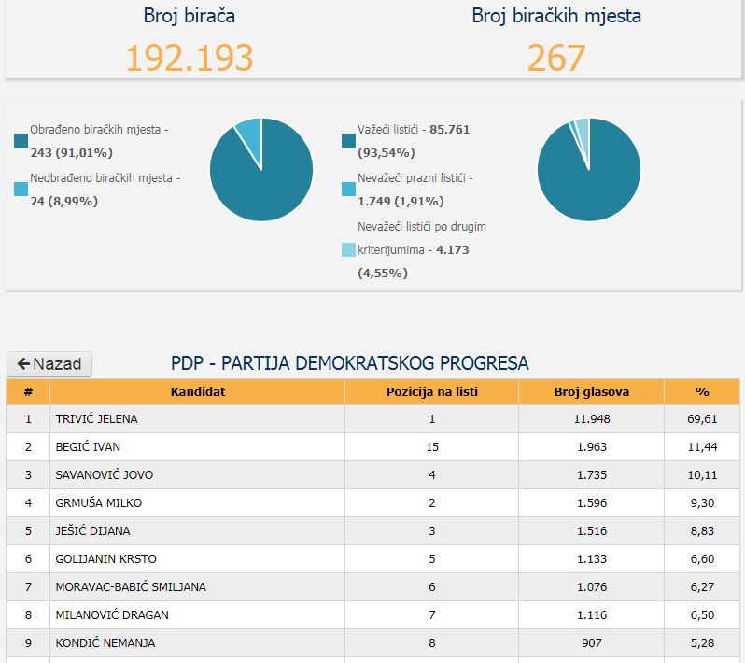
Task: Click the Nazad back button
Action: pos(49,364)
